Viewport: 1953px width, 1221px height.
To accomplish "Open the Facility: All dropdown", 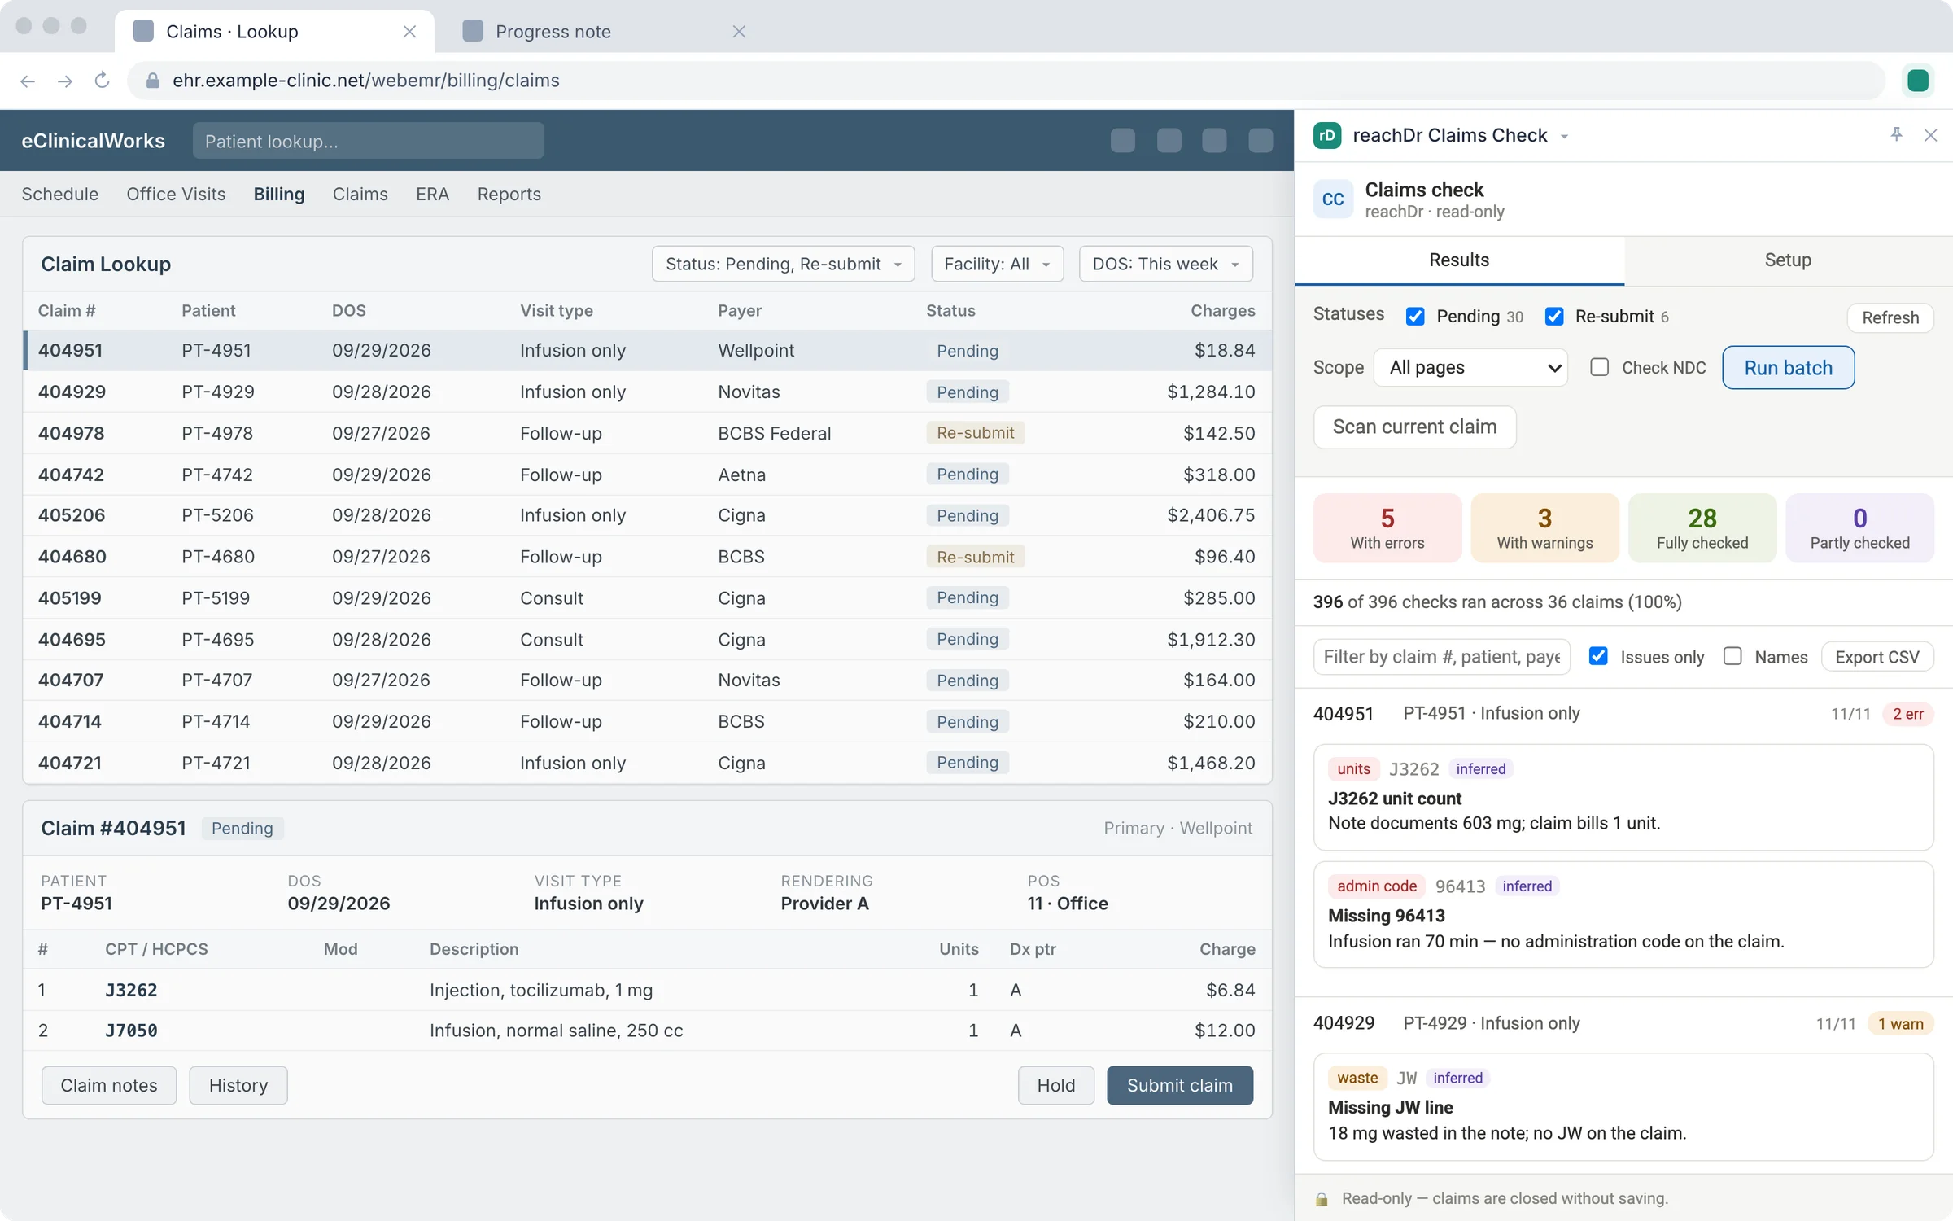I will coord(997,265).
